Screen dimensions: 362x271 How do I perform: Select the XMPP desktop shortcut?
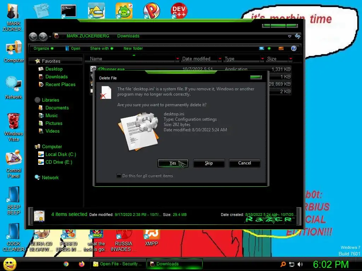click(x=151, y=238)
